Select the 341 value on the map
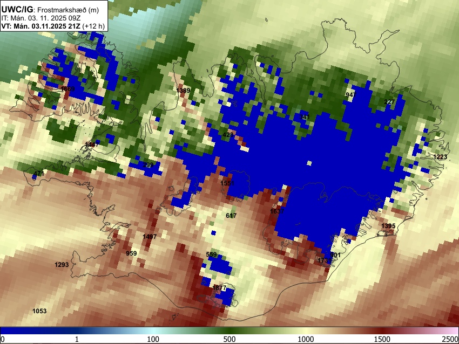 (x=305, y=117)
